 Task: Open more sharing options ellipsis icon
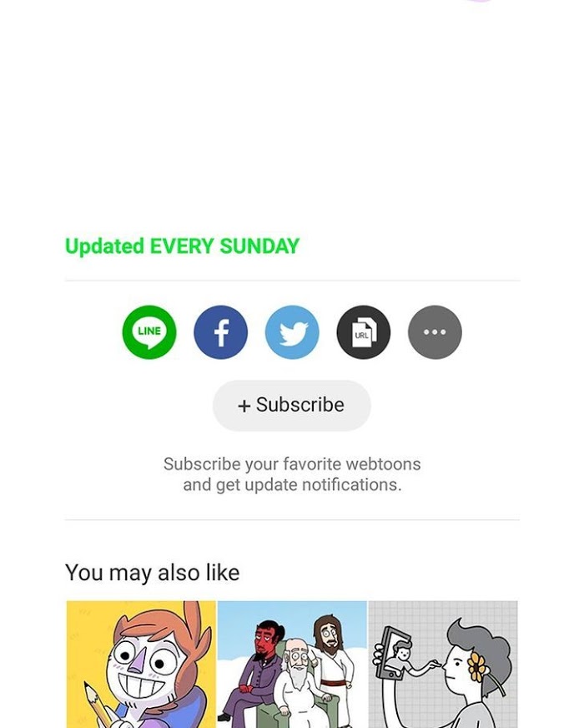pos(435,332)
